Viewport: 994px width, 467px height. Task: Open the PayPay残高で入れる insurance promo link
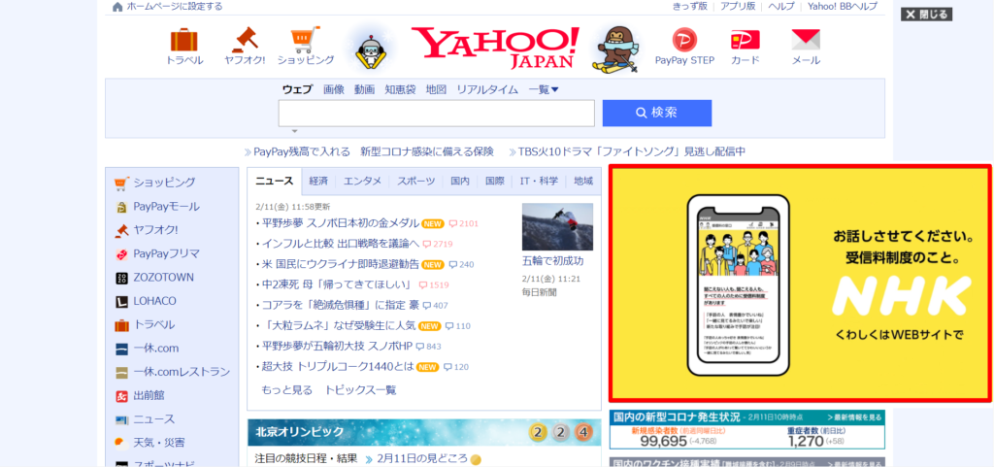pyautogui.click(x=374, y=152)
